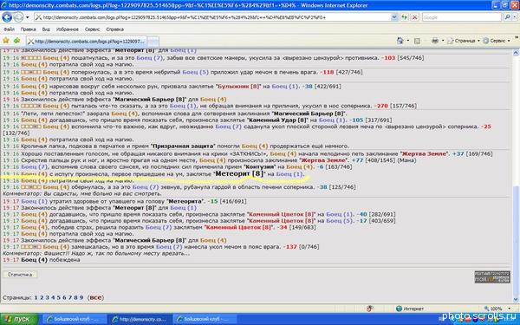Screen dimensions: 520x325
Task: Expand the address bar history dropdown
Action: 394,17
